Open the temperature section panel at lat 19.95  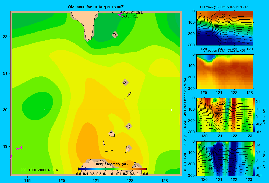(225, 28)
